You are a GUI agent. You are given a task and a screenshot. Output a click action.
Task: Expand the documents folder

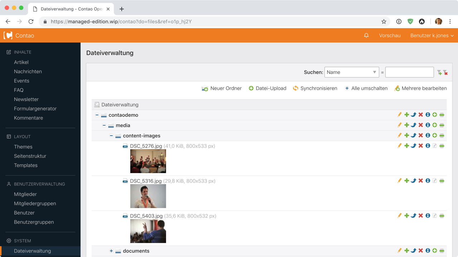pos(111,251)
